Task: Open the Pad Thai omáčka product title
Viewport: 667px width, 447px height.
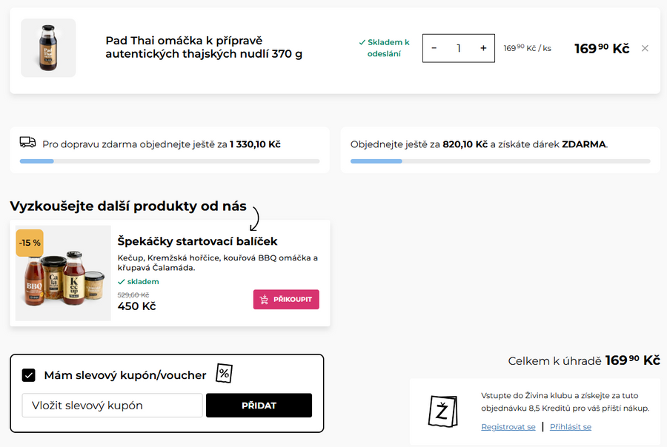Action: (x=203, y=47)
